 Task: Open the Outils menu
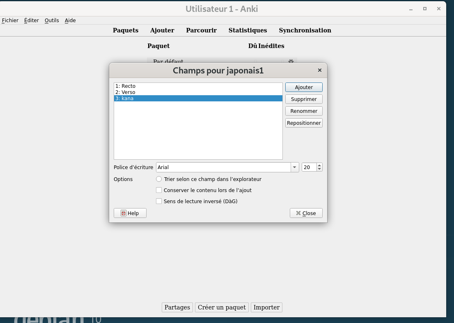pyautogui.click(x=52, y=21)
